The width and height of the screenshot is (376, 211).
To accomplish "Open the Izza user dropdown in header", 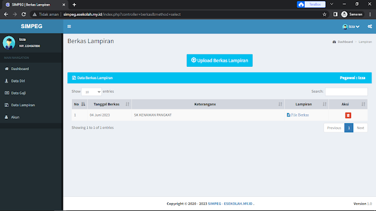I will click(351, 27).
